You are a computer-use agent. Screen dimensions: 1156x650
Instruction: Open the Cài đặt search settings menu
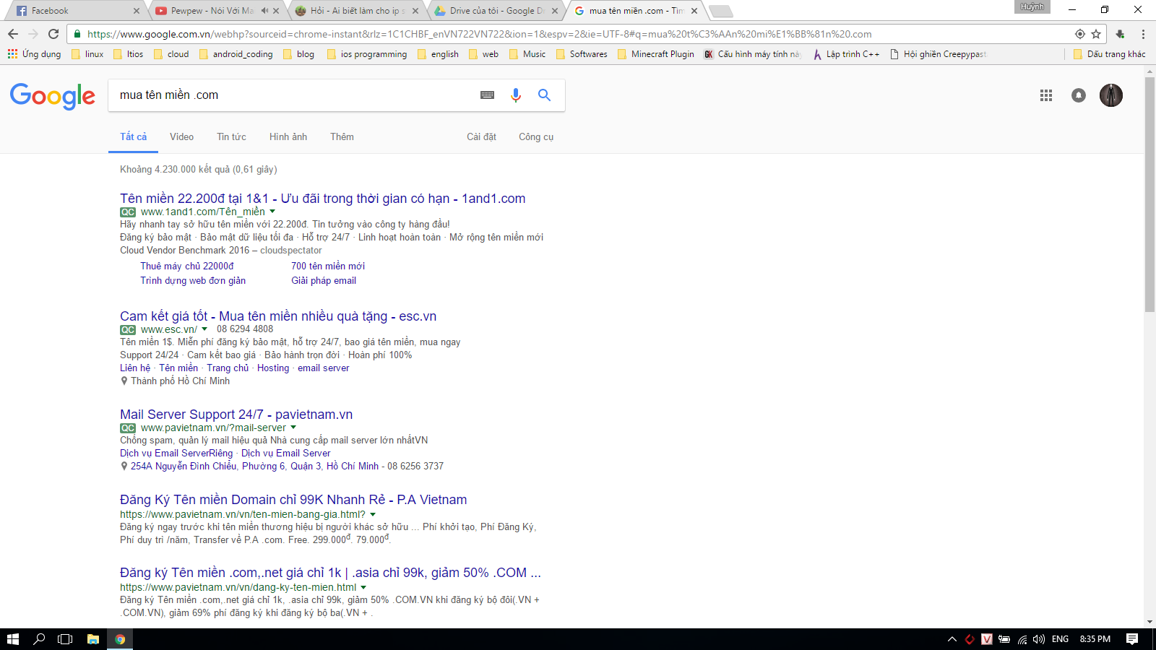click(481, 136)
